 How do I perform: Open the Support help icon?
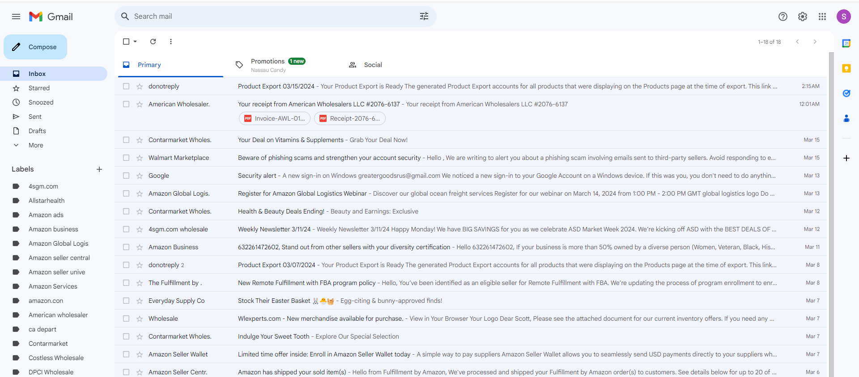click(x=783, y=17)
